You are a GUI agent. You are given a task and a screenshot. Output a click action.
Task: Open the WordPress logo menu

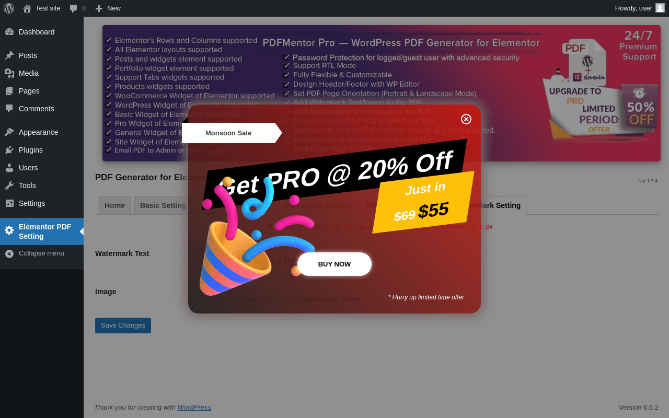point(9,8)
